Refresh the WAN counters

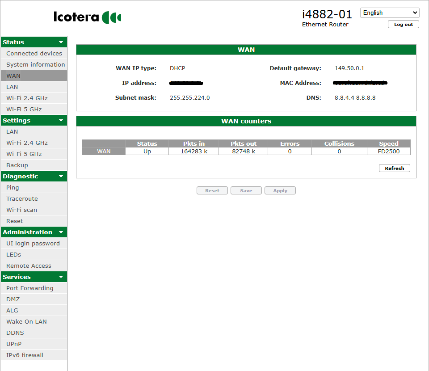point(394,168)
